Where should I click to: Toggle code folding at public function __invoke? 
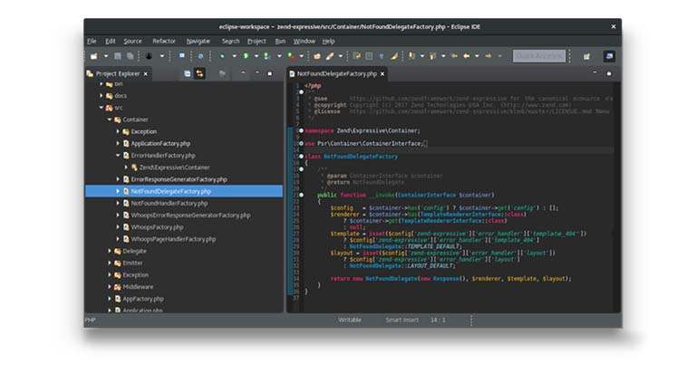click(302, 195)
